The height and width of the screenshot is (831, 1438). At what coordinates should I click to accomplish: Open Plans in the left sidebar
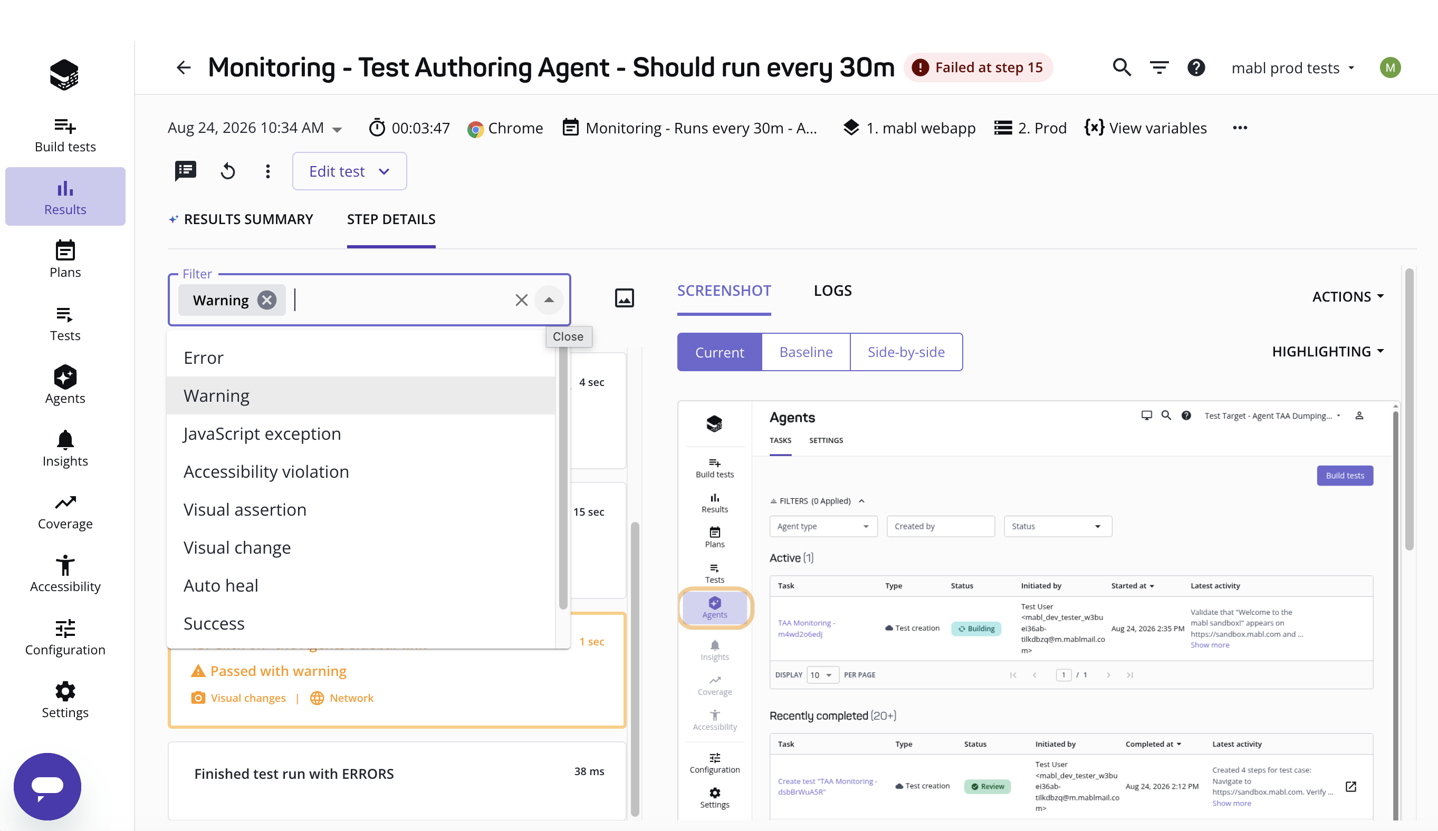(65, 259)
